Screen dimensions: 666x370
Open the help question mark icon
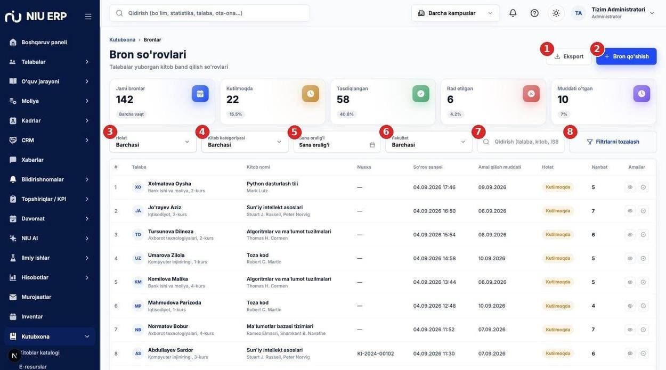pyautogui.click(x=534, y=13)
